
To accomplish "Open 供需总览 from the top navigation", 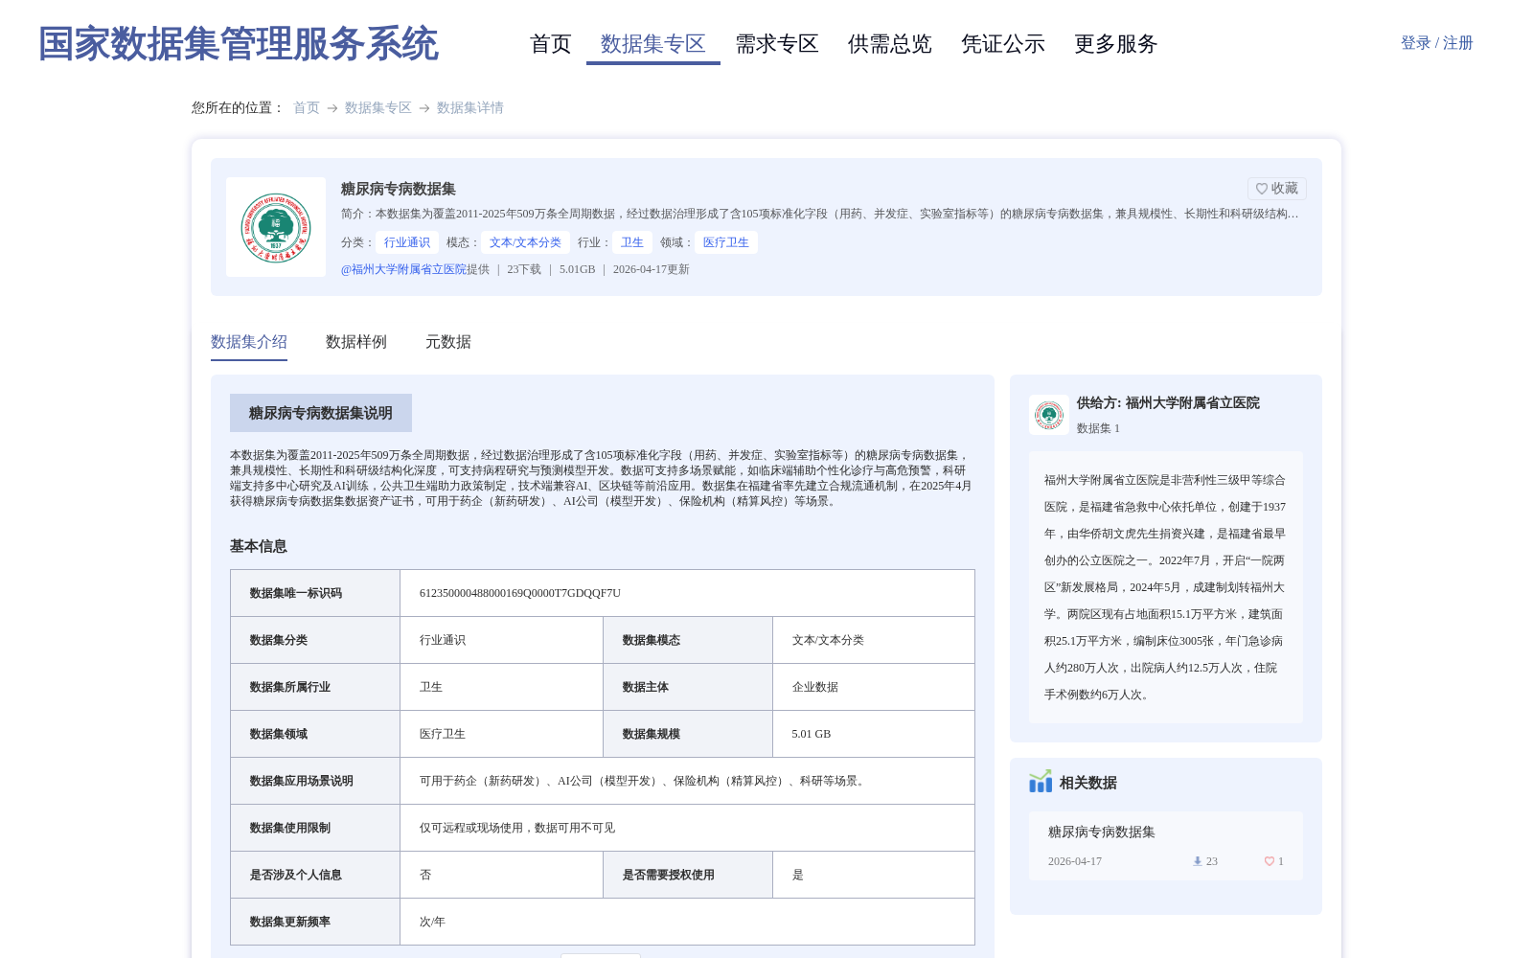I will coord(890,44).
